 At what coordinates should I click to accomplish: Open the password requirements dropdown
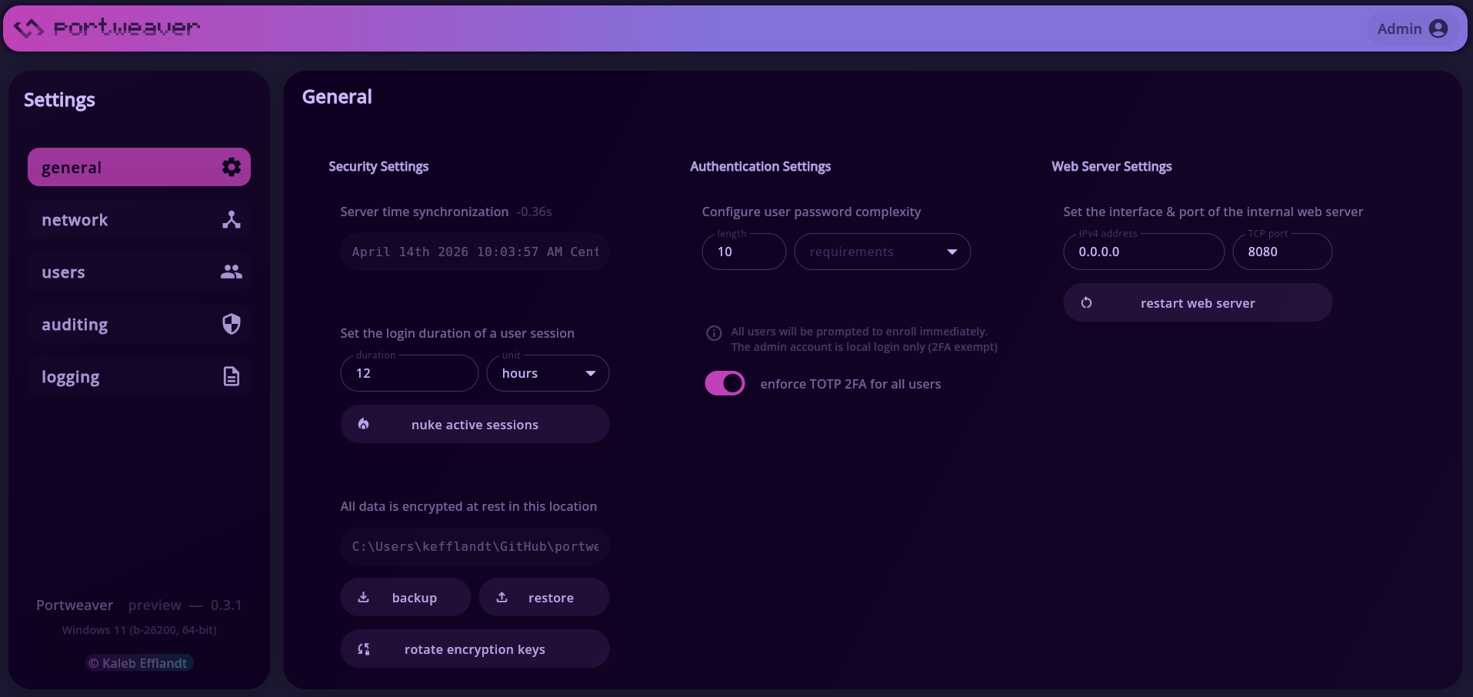(882, 252)
